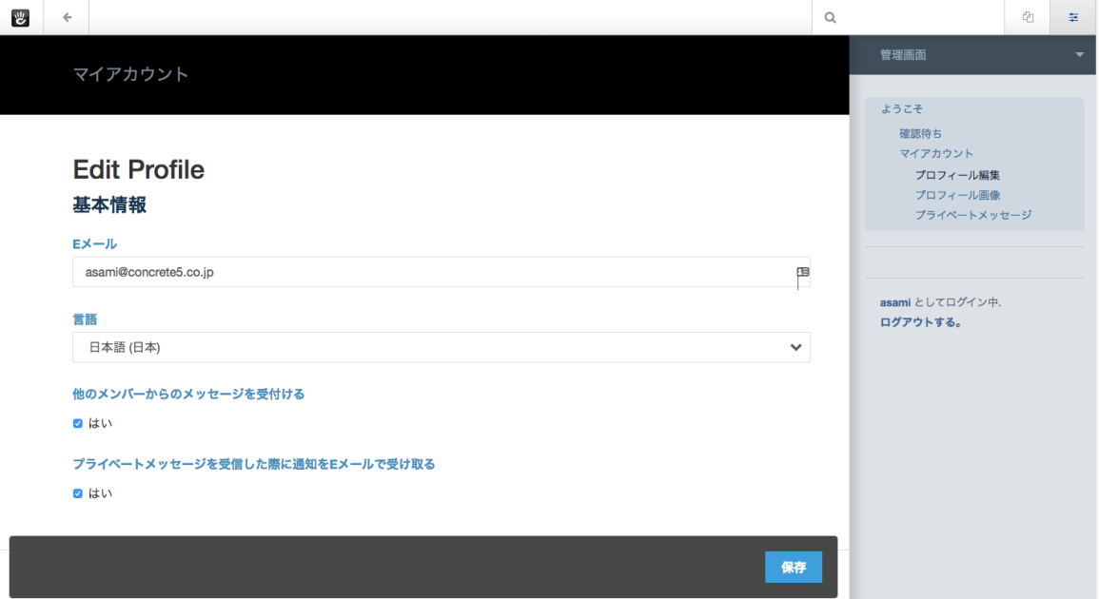Select ようこそ in the sidebar menu
This screenshot has width=1099, height=599.
pyautogui.click(x=901, y=109)
